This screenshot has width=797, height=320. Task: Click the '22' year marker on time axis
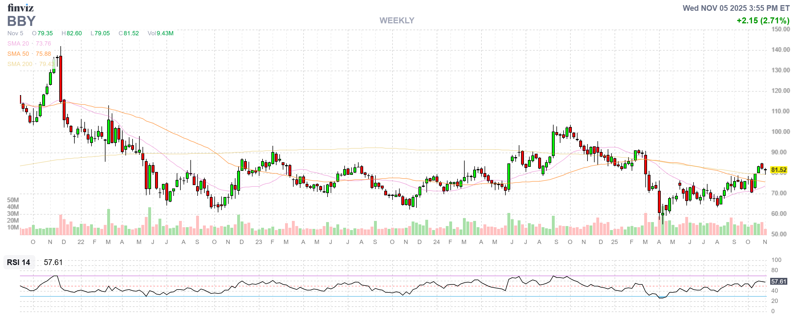[x=81, y=242]
